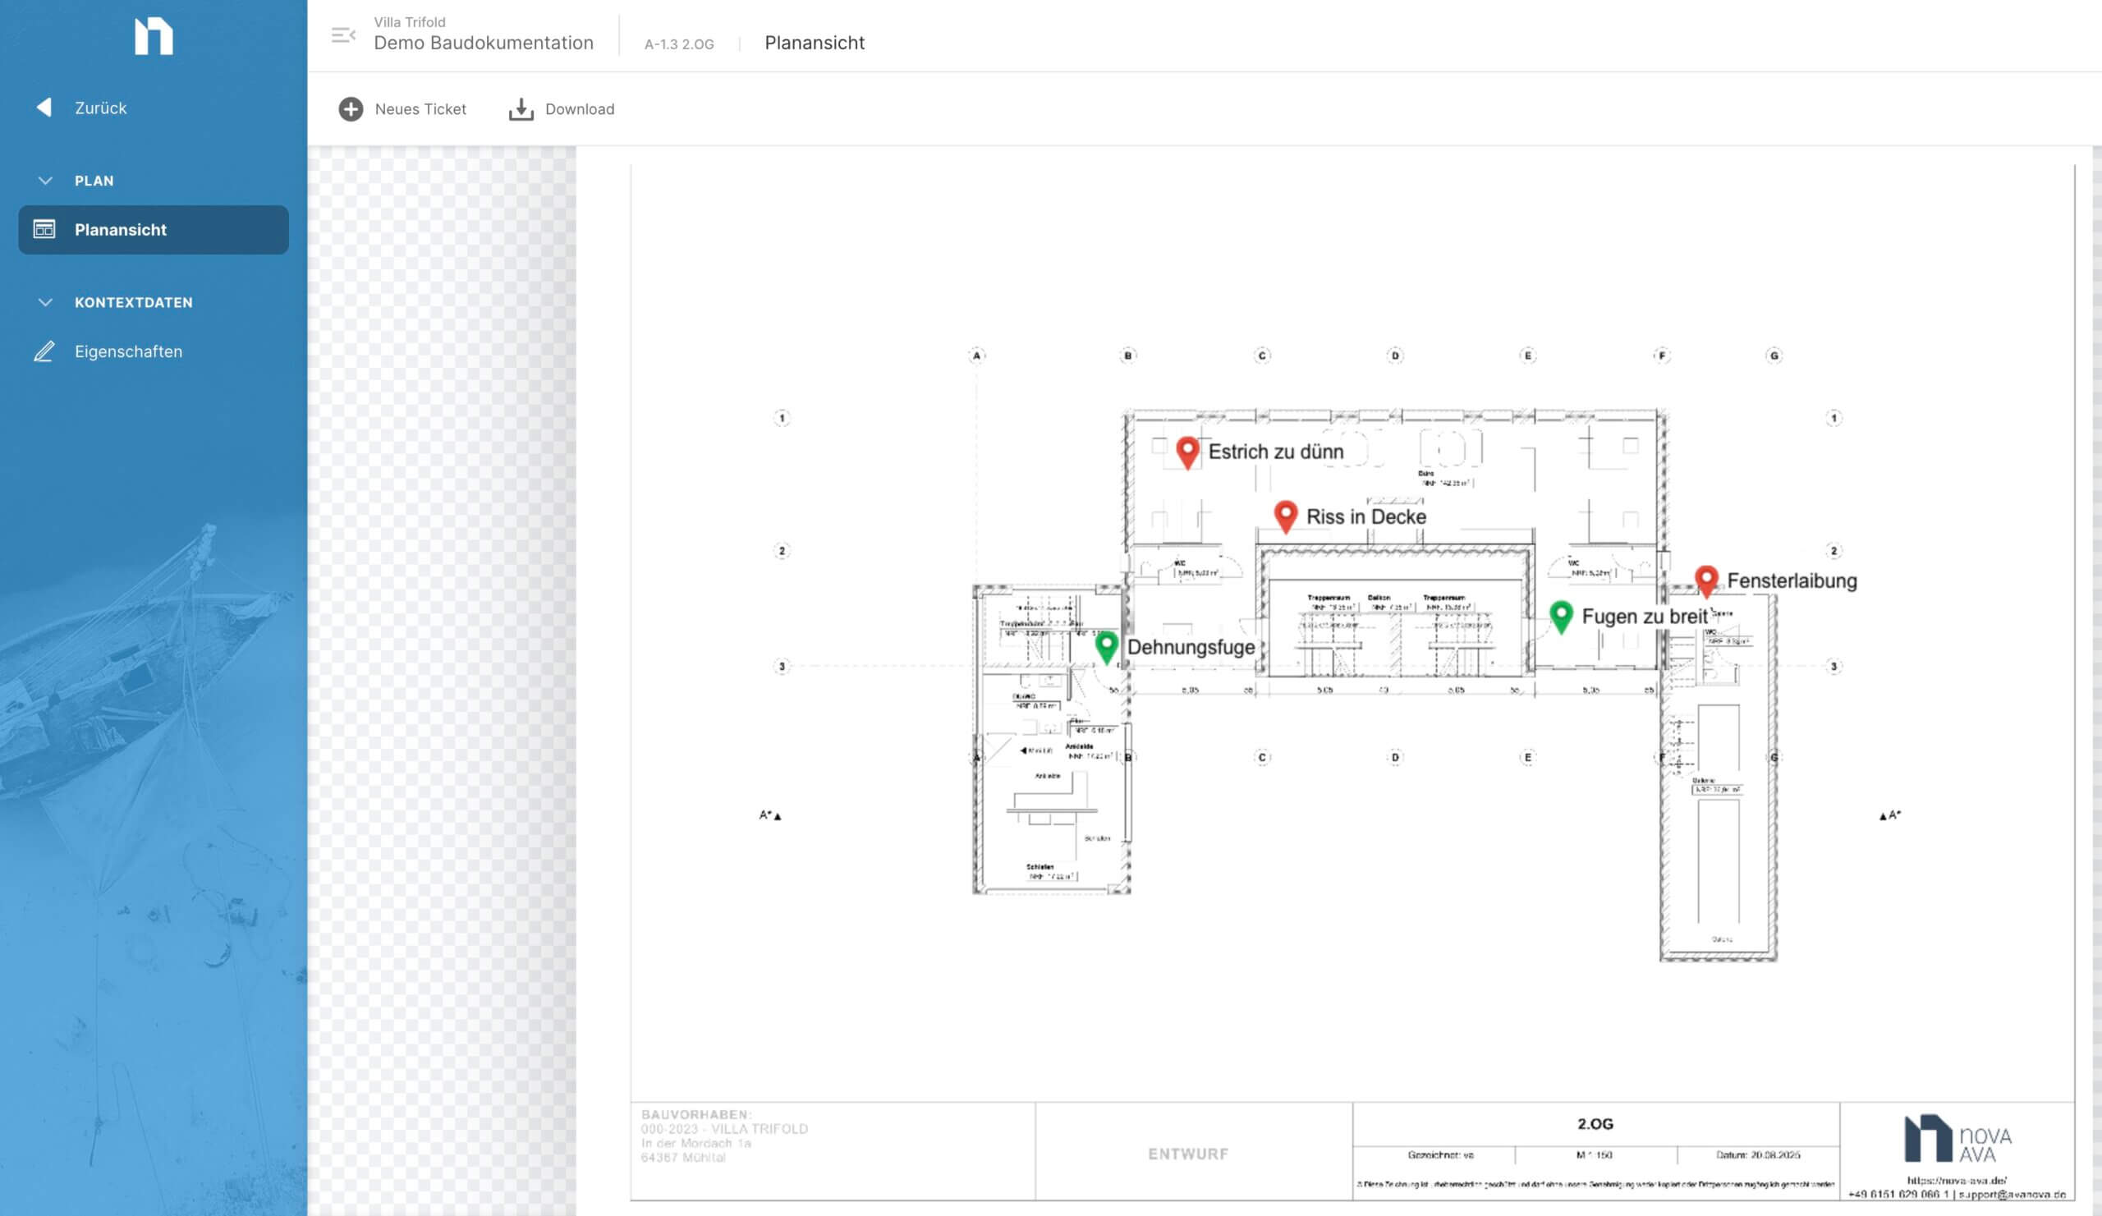Collapse the sidebar with the menu-toggle icon

343,35
